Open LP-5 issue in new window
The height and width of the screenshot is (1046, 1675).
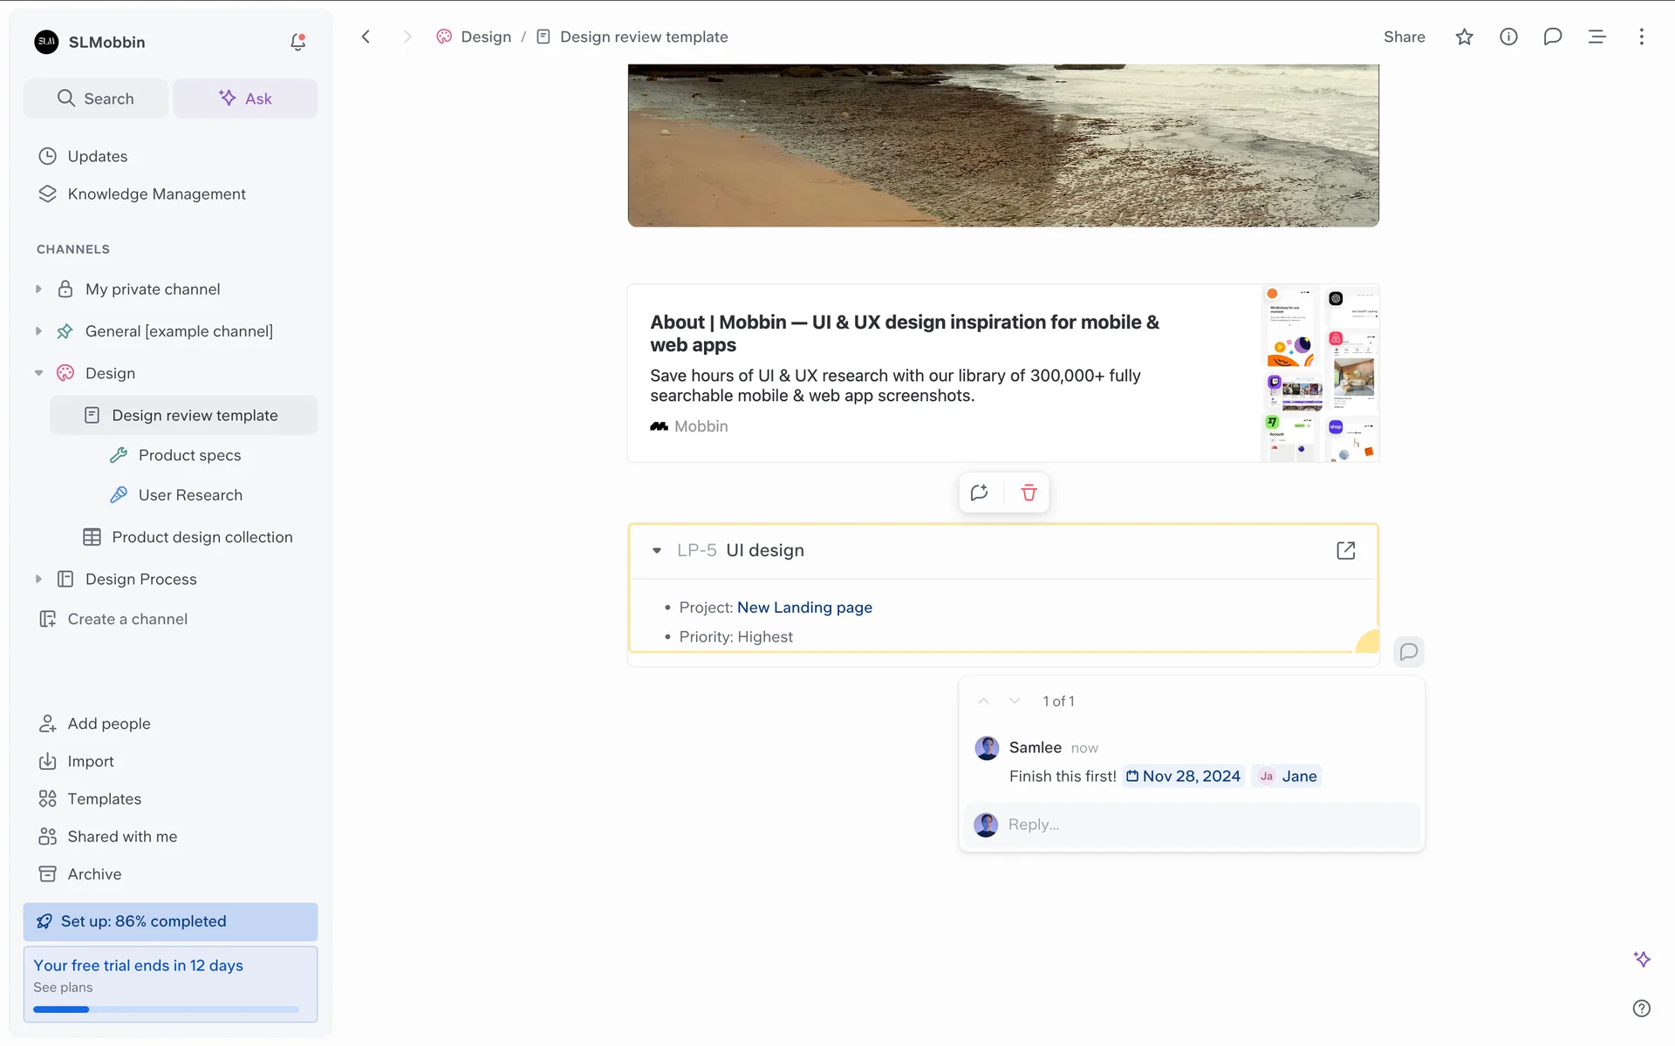click(1345, 550)
